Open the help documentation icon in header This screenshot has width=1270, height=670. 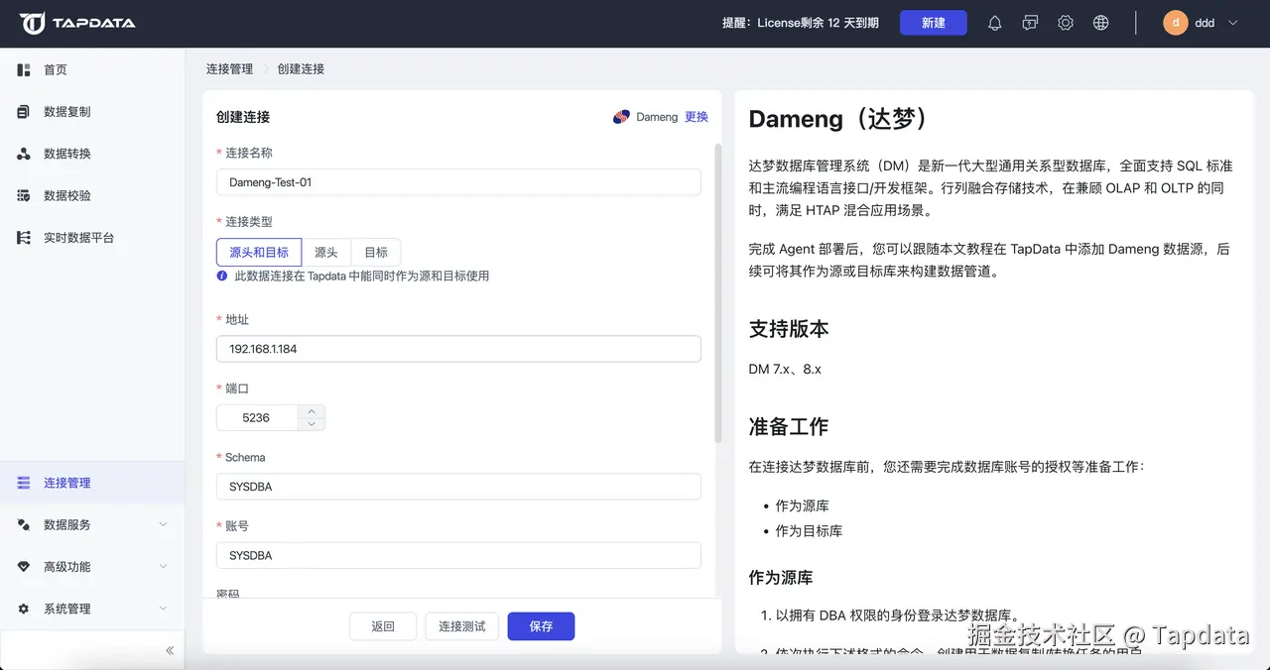[x=1030, y=23]
